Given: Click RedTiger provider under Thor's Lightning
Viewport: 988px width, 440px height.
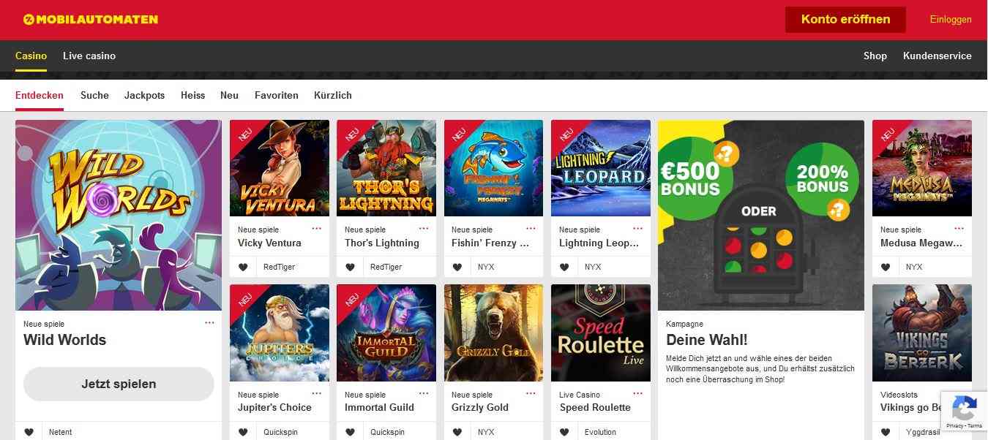Looking at the screenshot, I should coord(386,267).
